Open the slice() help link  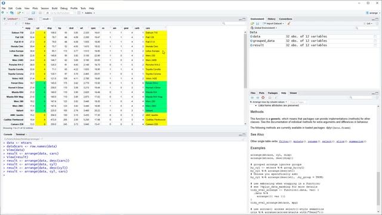point(341,142)
